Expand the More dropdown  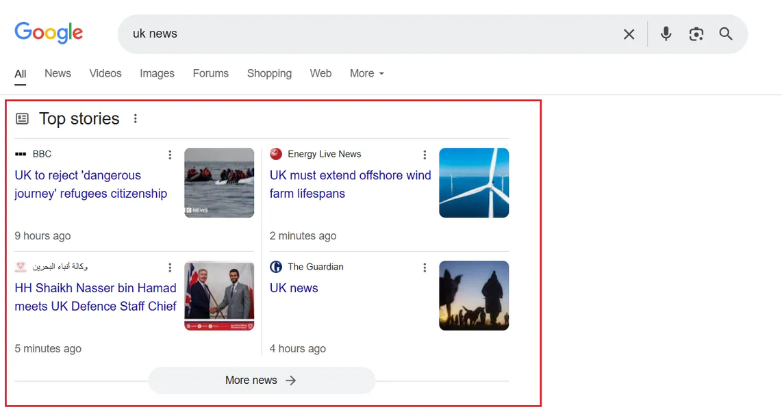[x=367, y=73]
